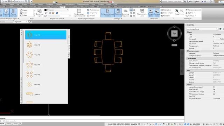Open Диспетчер подшивок palette
This screenshot has width=224, height=126.
click(125, 13)
